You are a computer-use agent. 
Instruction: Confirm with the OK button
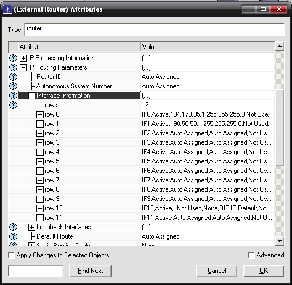pos(263,271)
